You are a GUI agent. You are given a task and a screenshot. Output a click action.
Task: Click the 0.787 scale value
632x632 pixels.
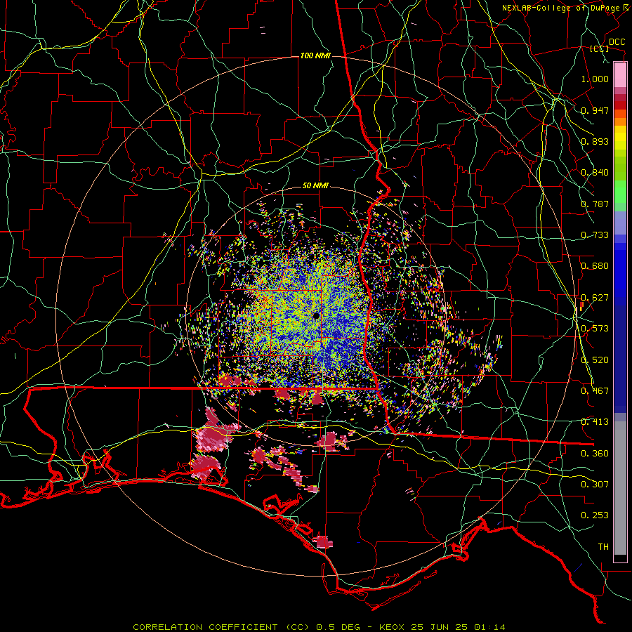[595, 204]
